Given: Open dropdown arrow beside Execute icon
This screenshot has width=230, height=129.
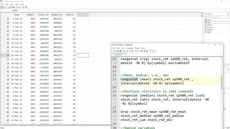Looking at the screenshot, I should tap(155, 52).
